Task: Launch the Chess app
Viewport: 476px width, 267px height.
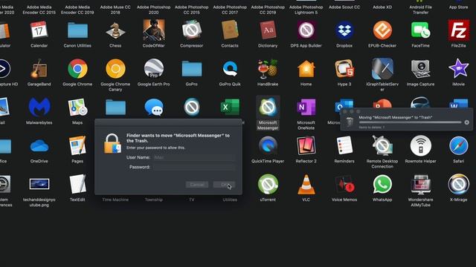Action: 115,30
